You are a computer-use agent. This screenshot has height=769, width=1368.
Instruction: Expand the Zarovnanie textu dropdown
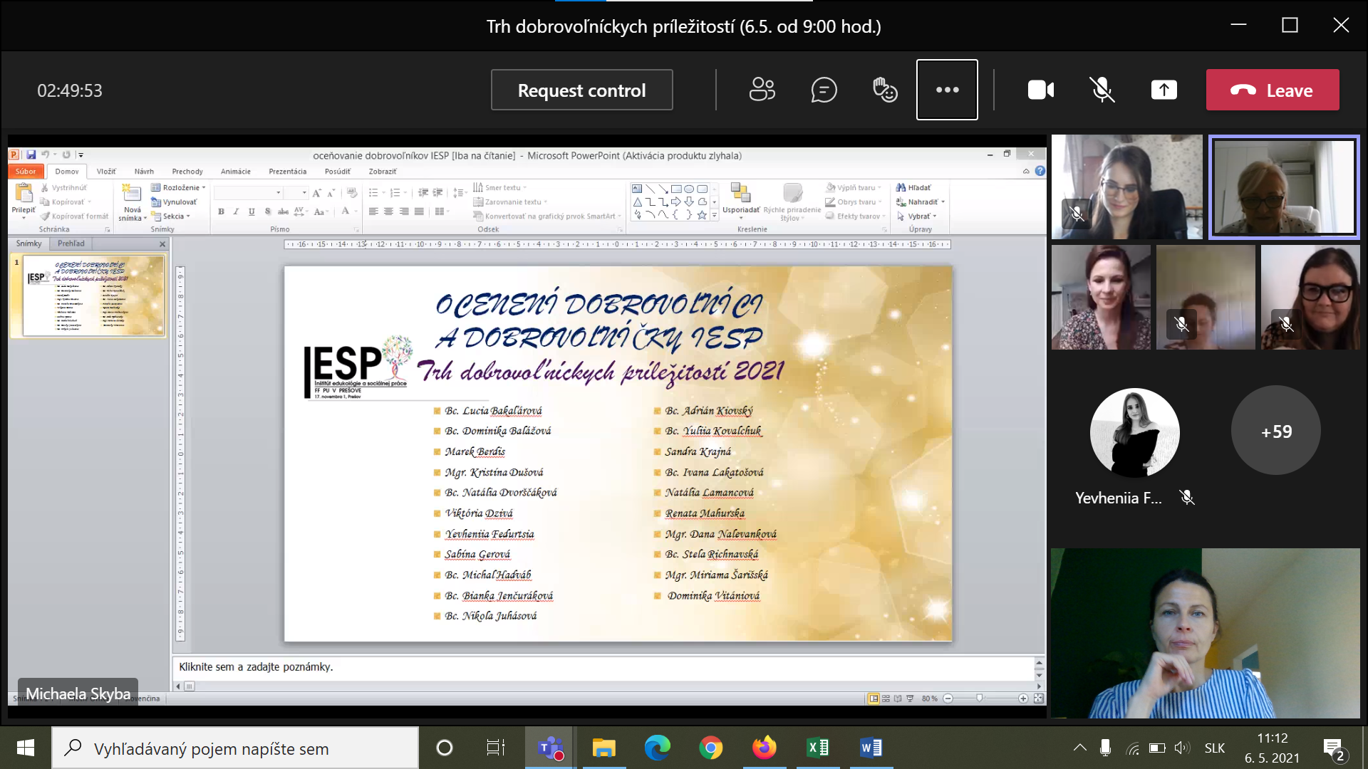click(x=511, y=202)
